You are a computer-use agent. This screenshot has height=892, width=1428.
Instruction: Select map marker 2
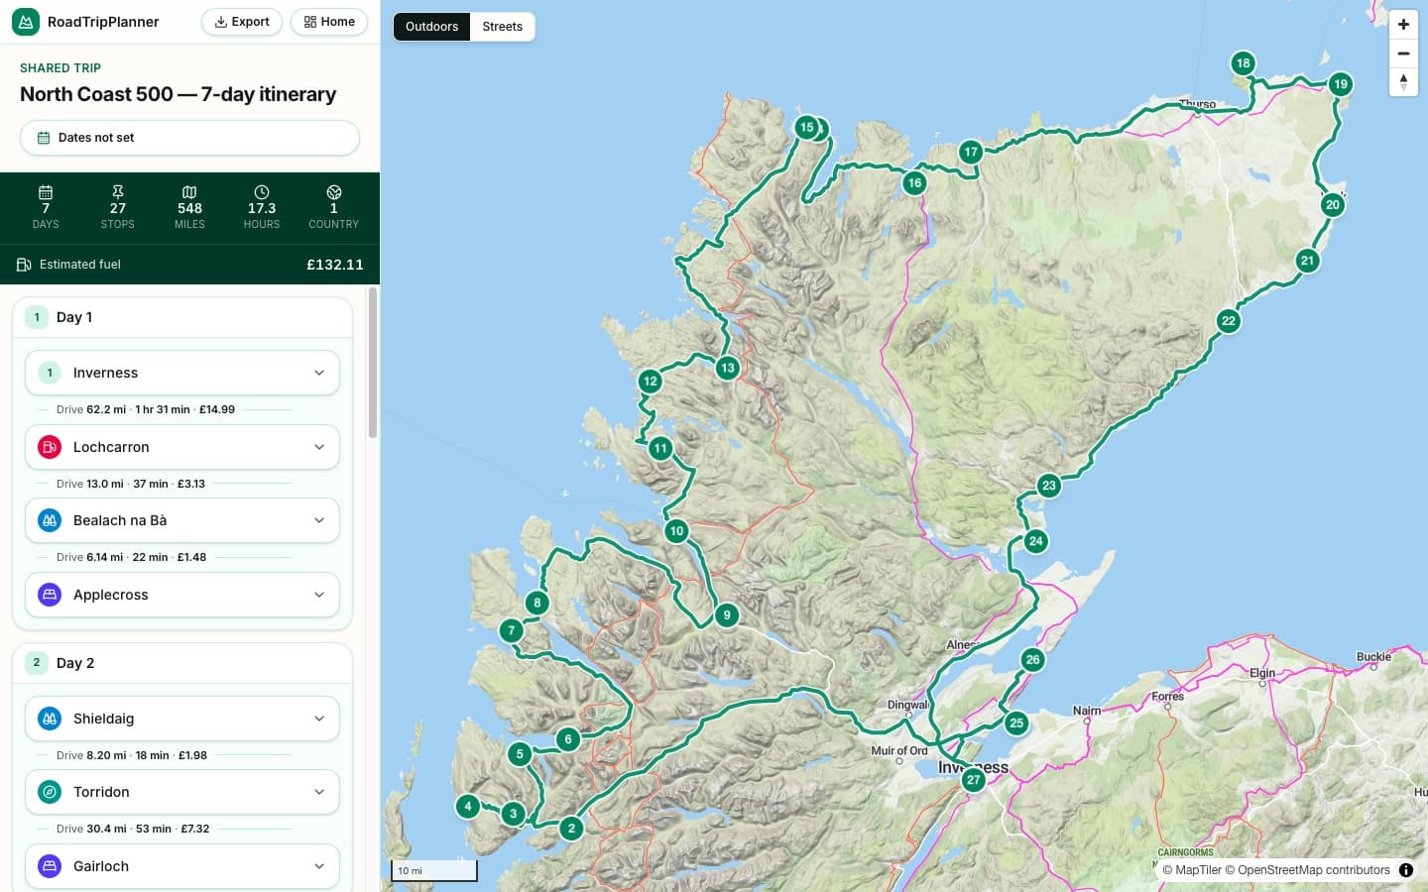[x=571, y=828]
